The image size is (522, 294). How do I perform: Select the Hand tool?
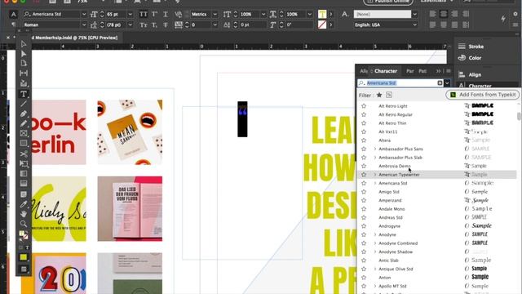pos(24,214)
